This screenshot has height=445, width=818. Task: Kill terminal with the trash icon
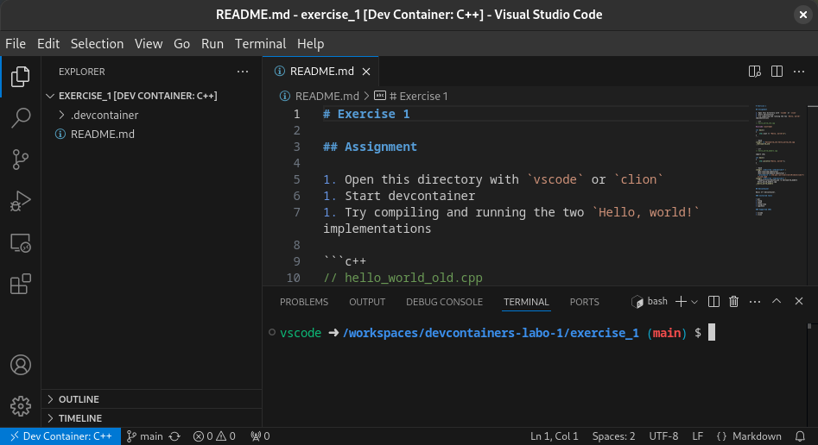[734, 302]
